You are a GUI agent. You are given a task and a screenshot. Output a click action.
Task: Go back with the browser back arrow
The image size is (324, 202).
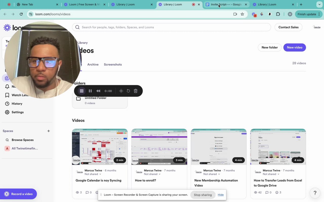pyautogui.click(x=5, y=14)
